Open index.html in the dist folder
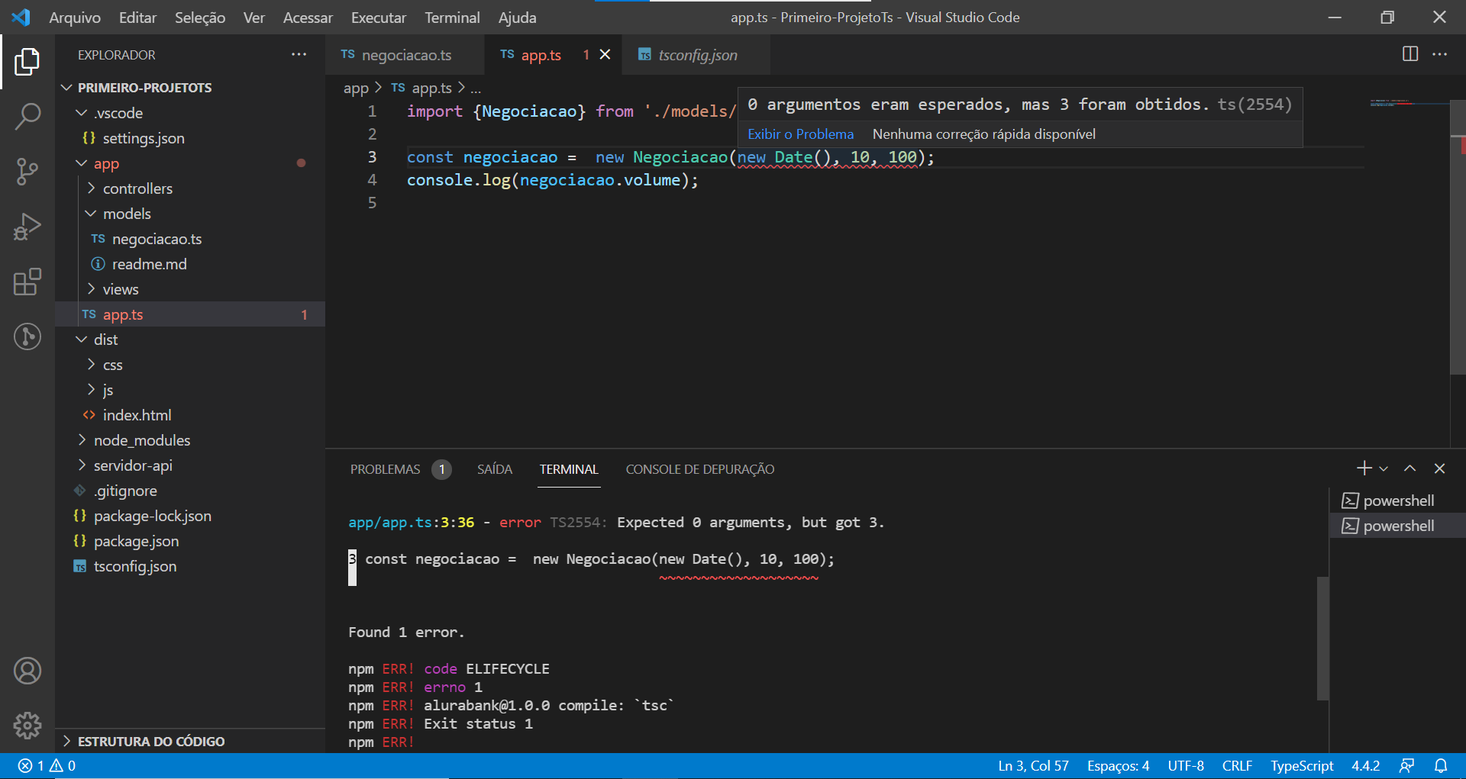Image resolution: width=1466 pixels, height=779 pixels. pos(192,415)
